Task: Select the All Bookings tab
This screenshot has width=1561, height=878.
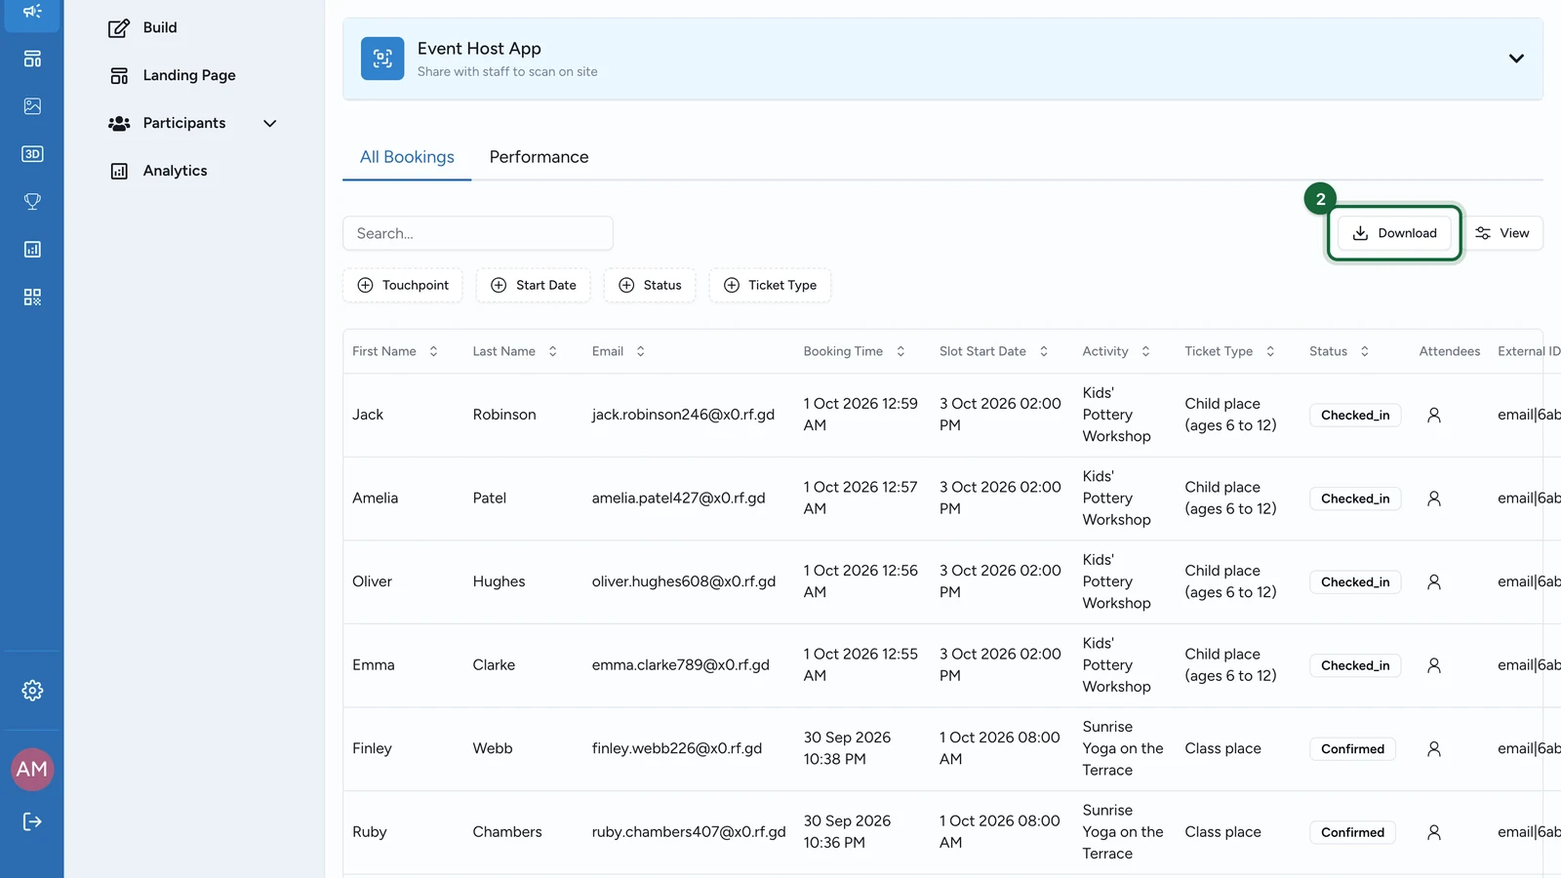Action: click(x=407, y=157)
